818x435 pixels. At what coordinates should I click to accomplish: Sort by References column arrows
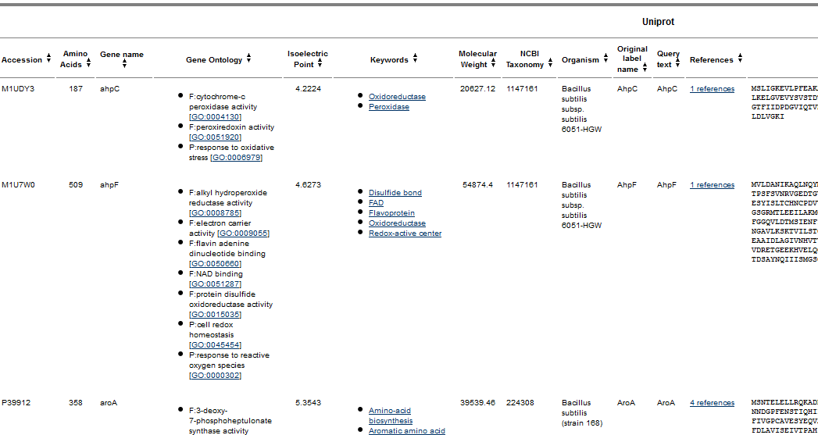[x=739, y=60]
